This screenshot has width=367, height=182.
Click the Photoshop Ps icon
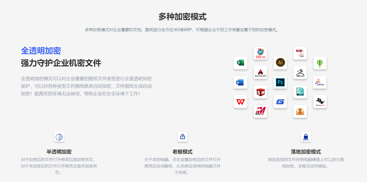[280, 82]
